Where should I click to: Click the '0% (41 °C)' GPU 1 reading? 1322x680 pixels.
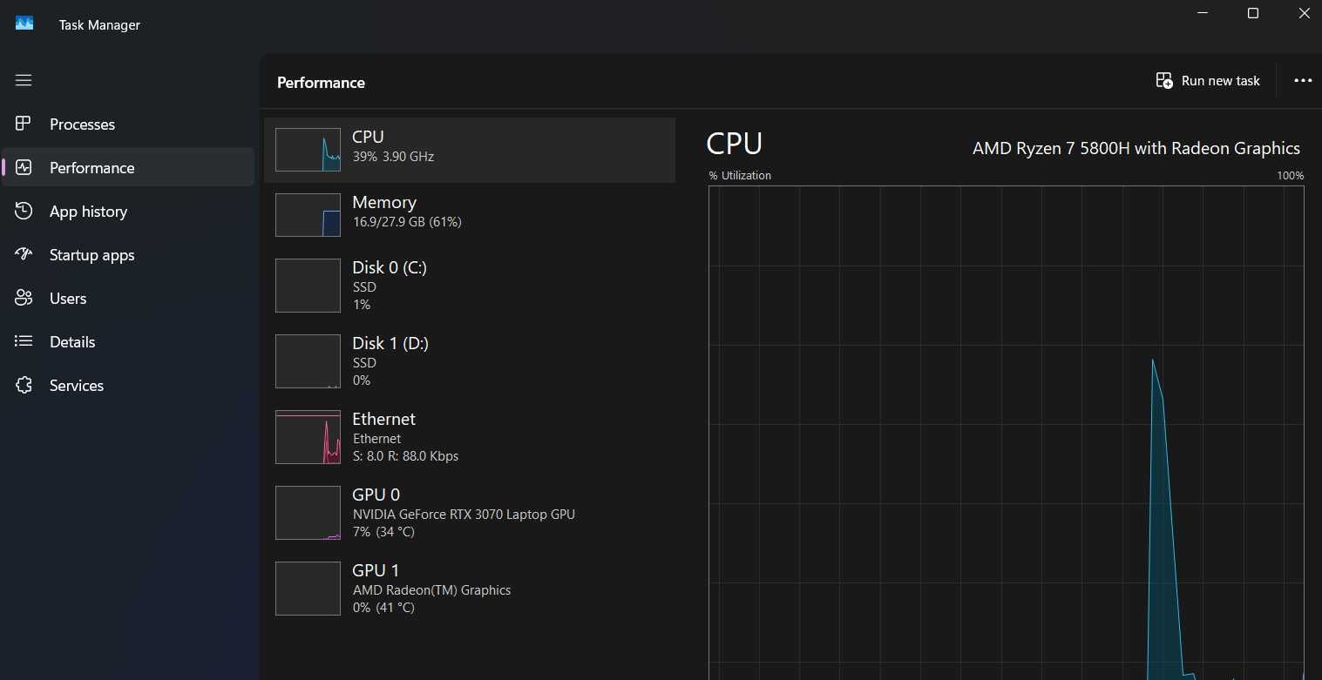(383, 608)
